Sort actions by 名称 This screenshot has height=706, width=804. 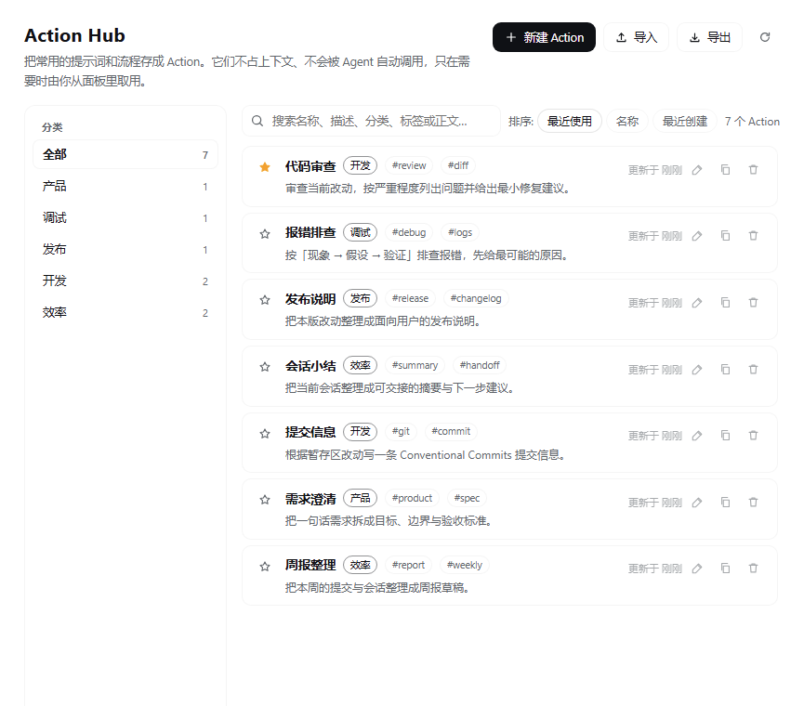(627, 121)
